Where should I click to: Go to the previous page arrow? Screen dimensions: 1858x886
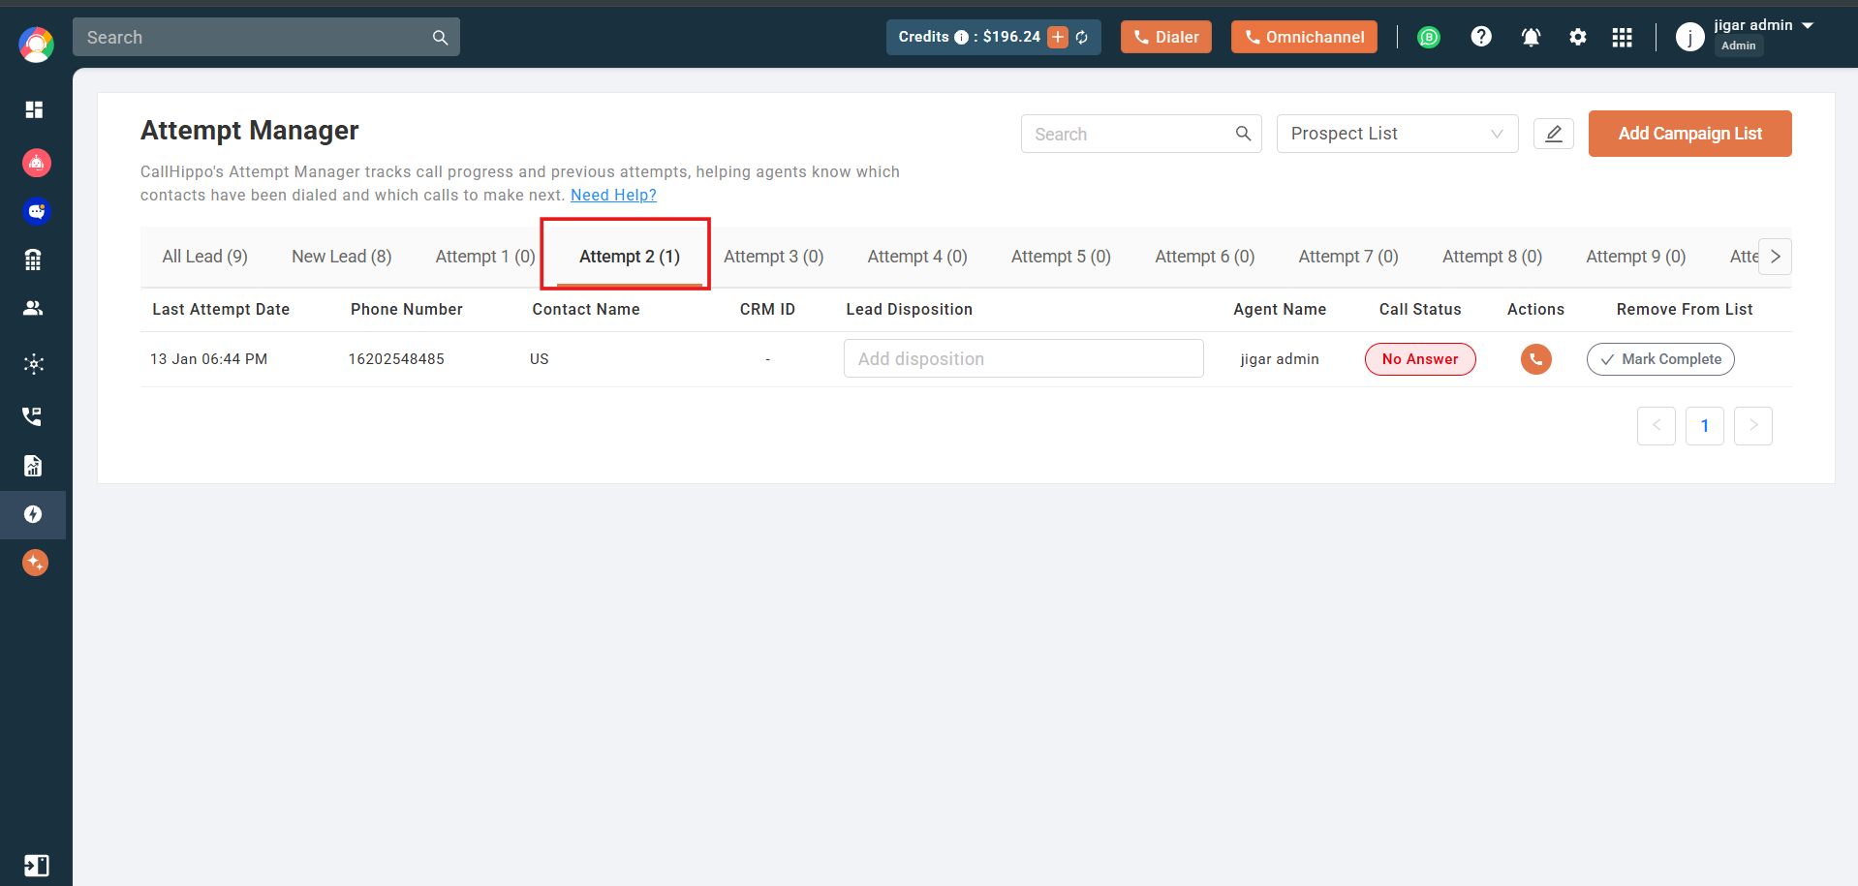[1657, 426]
